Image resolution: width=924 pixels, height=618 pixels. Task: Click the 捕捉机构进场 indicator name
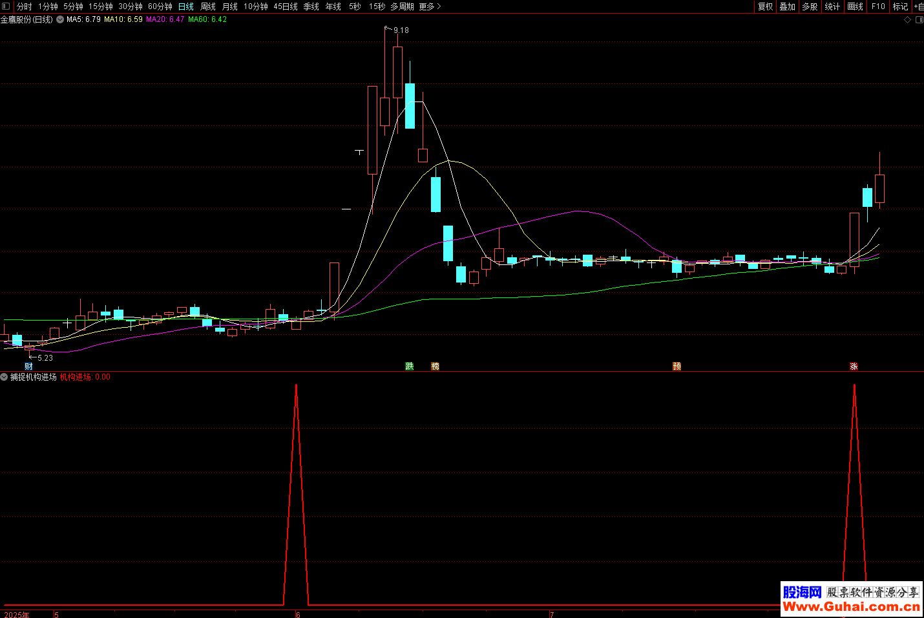point(34,377)
